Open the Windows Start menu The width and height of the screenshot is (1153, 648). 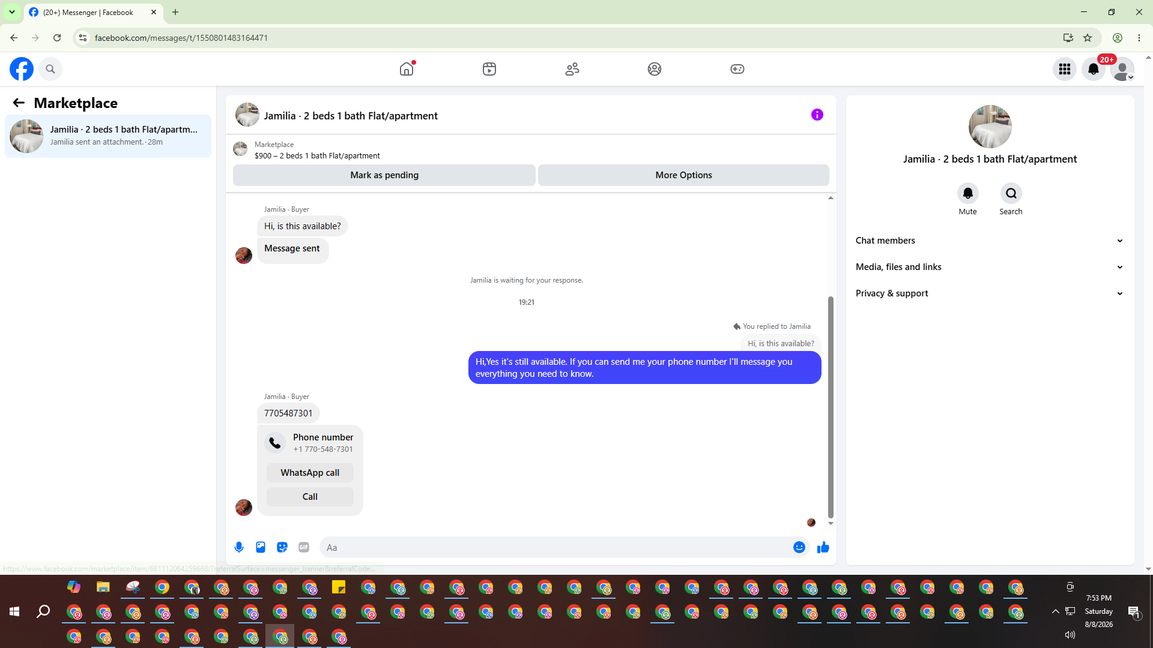[14, 611]
